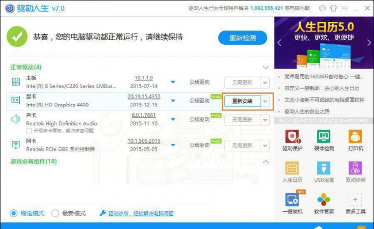Click version 10.1.1.9 of 主板 driver
The image size is (374, 229).
pos(144,78)
